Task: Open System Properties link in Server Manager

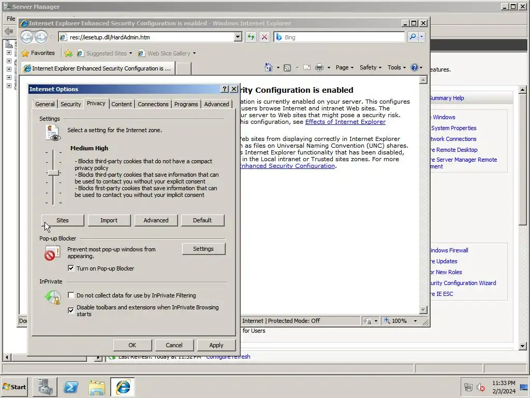Action: [x=453, y=128]
